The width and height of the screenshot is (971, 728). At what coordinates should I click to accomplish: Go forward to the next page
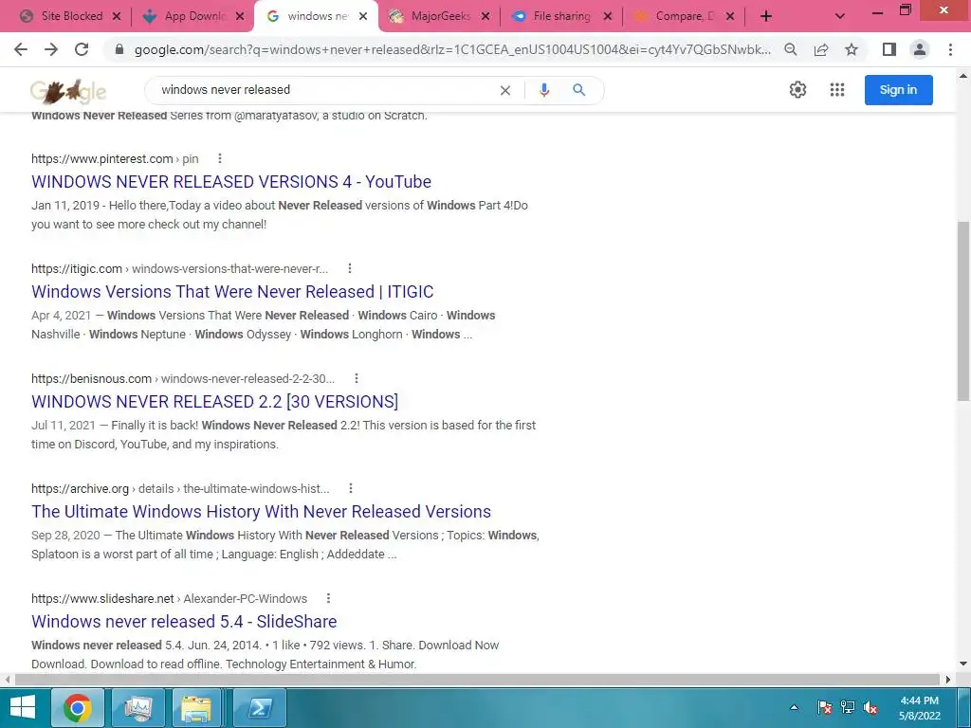click(x=51, y=49)
